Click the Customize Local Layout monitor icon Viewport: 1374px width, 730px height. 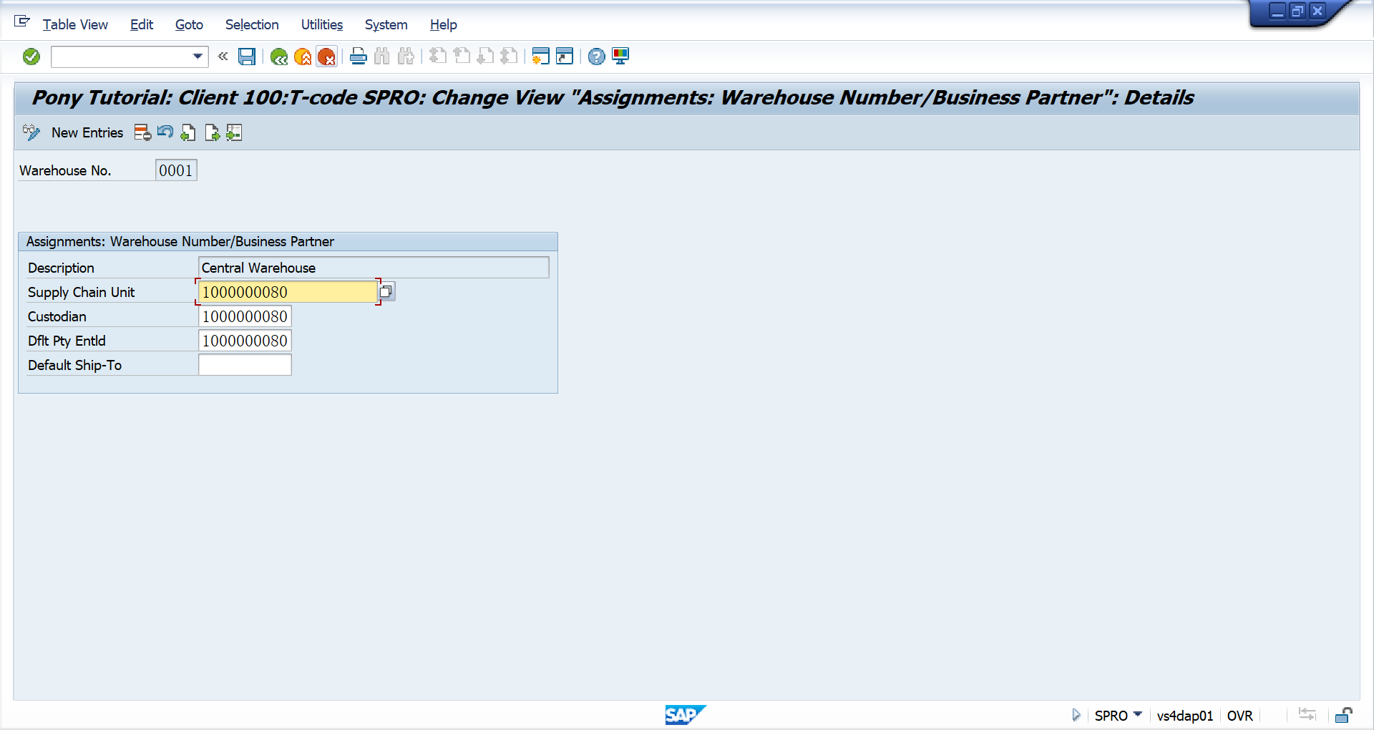[x=620, y=57]
